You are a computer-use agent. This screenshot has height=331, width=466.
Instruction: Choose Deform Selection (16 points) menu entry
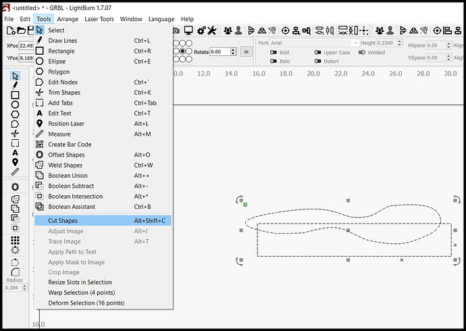point(103,303)
